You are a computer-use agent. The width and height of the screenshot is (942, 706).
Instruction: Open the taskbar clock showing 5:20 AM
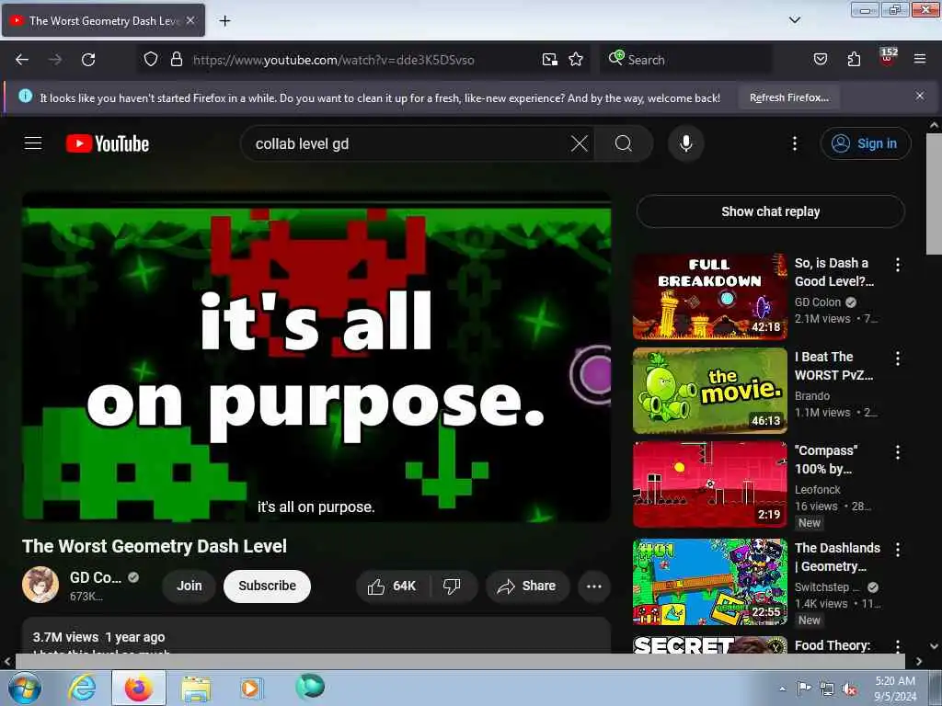[x=894, y=689]
